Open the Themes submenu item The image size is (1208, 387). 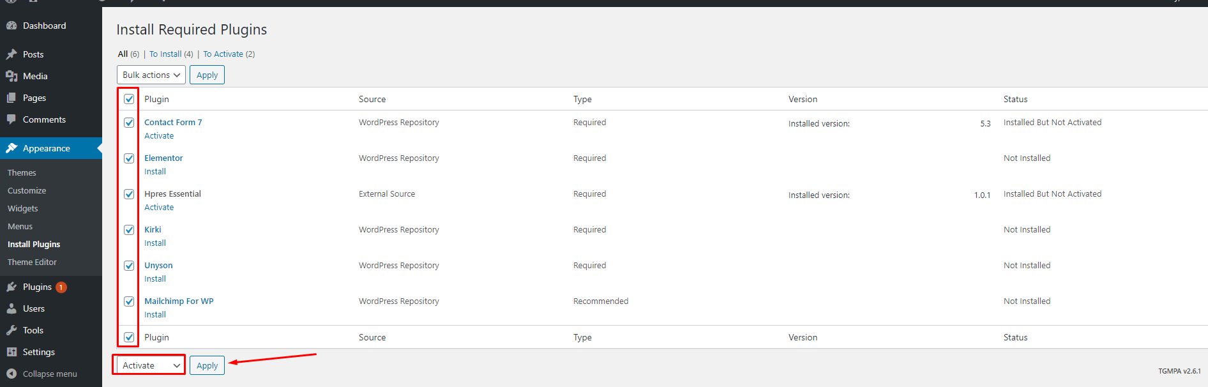(22, 173)
